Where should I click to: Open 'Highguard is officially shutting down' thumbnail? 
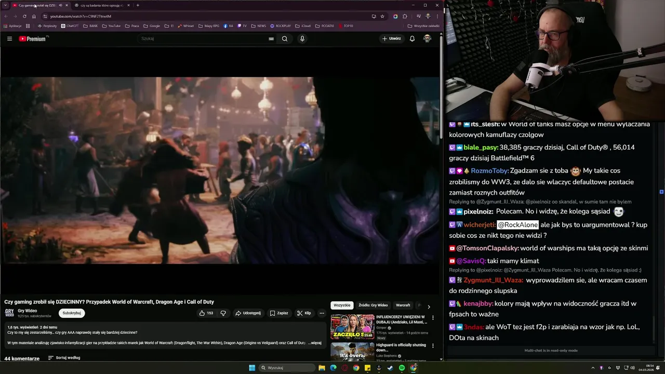tap(352, 351)
